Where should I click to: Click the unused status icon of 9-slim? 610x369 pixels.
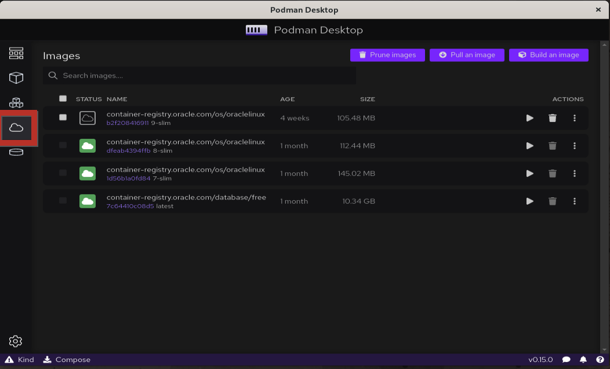[88, 118]
